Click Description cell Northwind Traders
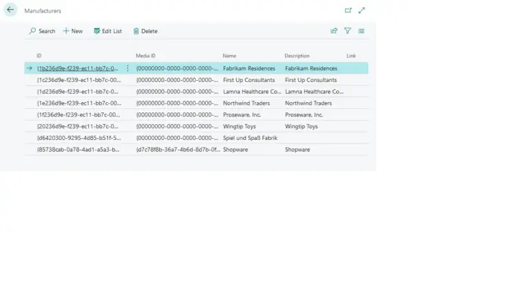 pos(309,103)
